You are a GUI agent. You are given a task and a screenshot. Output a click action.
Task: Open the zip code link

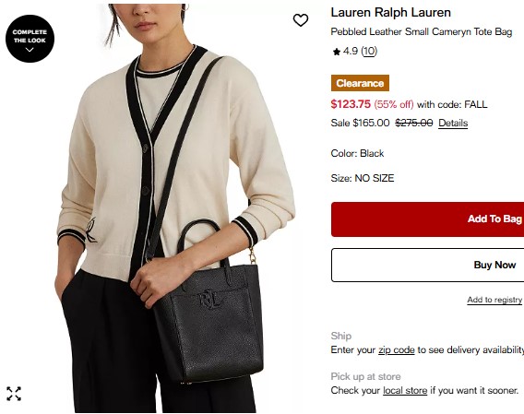coord(397,349)
